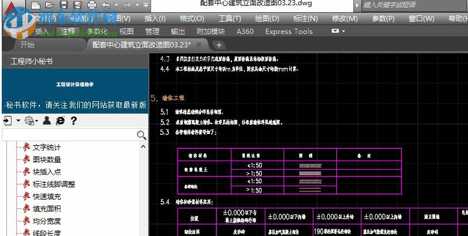This screenshot has width=468, height=236.
Task: Switch to the 注释 ribbon tab
Action: pos(68,32)
